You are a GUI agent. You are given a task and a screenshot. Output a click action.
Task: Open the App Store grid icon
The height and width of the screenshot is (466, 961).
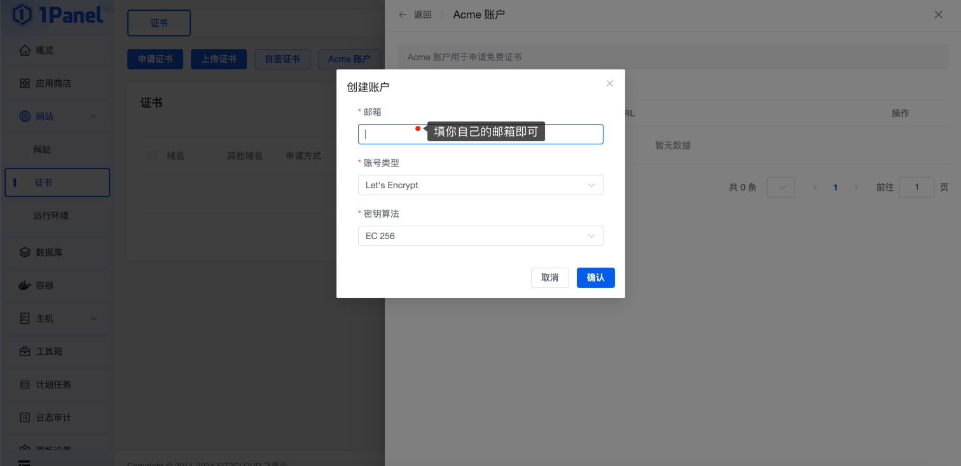click(x=25, y=83)
